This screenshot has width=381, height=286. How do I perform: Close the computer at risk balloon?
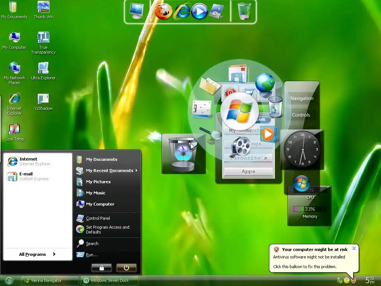point(354,248)
